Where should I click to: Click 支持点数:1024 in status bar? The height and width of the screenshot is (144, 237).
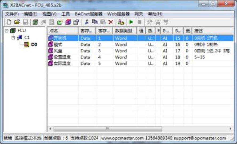pyautogui.click(x=85, y=138)
